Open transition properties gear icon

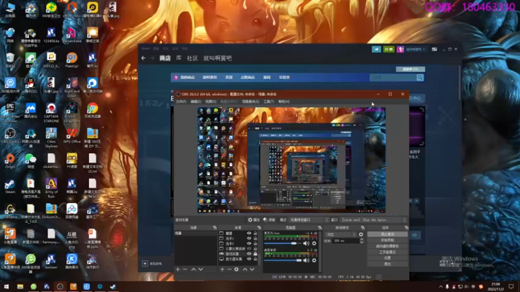361,234
